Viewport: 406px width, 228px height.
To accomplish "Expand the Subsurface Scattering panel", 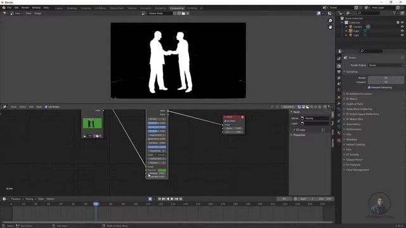I will [x=344, y=109].
